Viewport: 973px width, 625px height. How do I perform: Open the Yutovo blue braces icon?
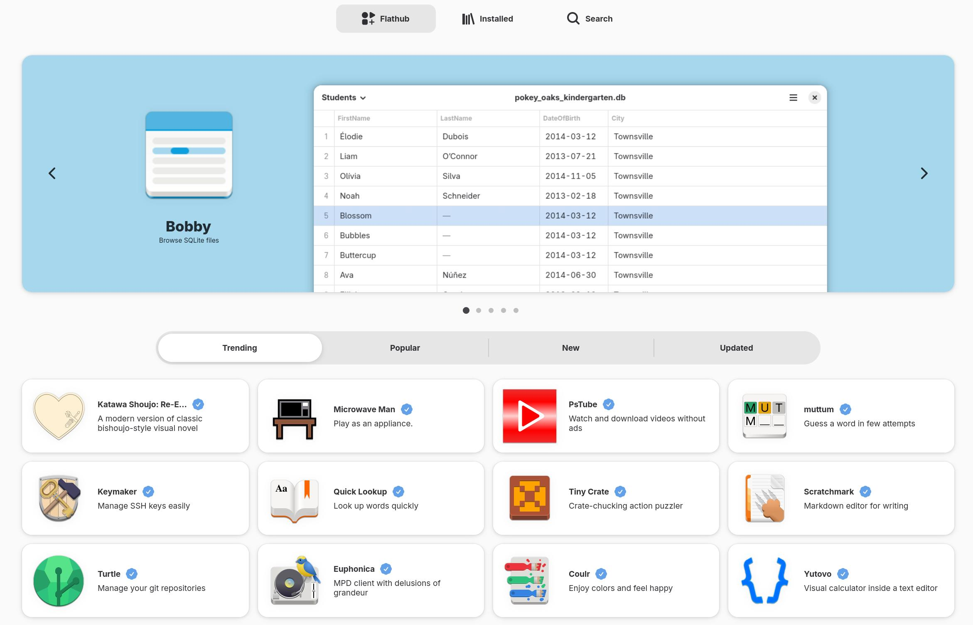point(764,581)
